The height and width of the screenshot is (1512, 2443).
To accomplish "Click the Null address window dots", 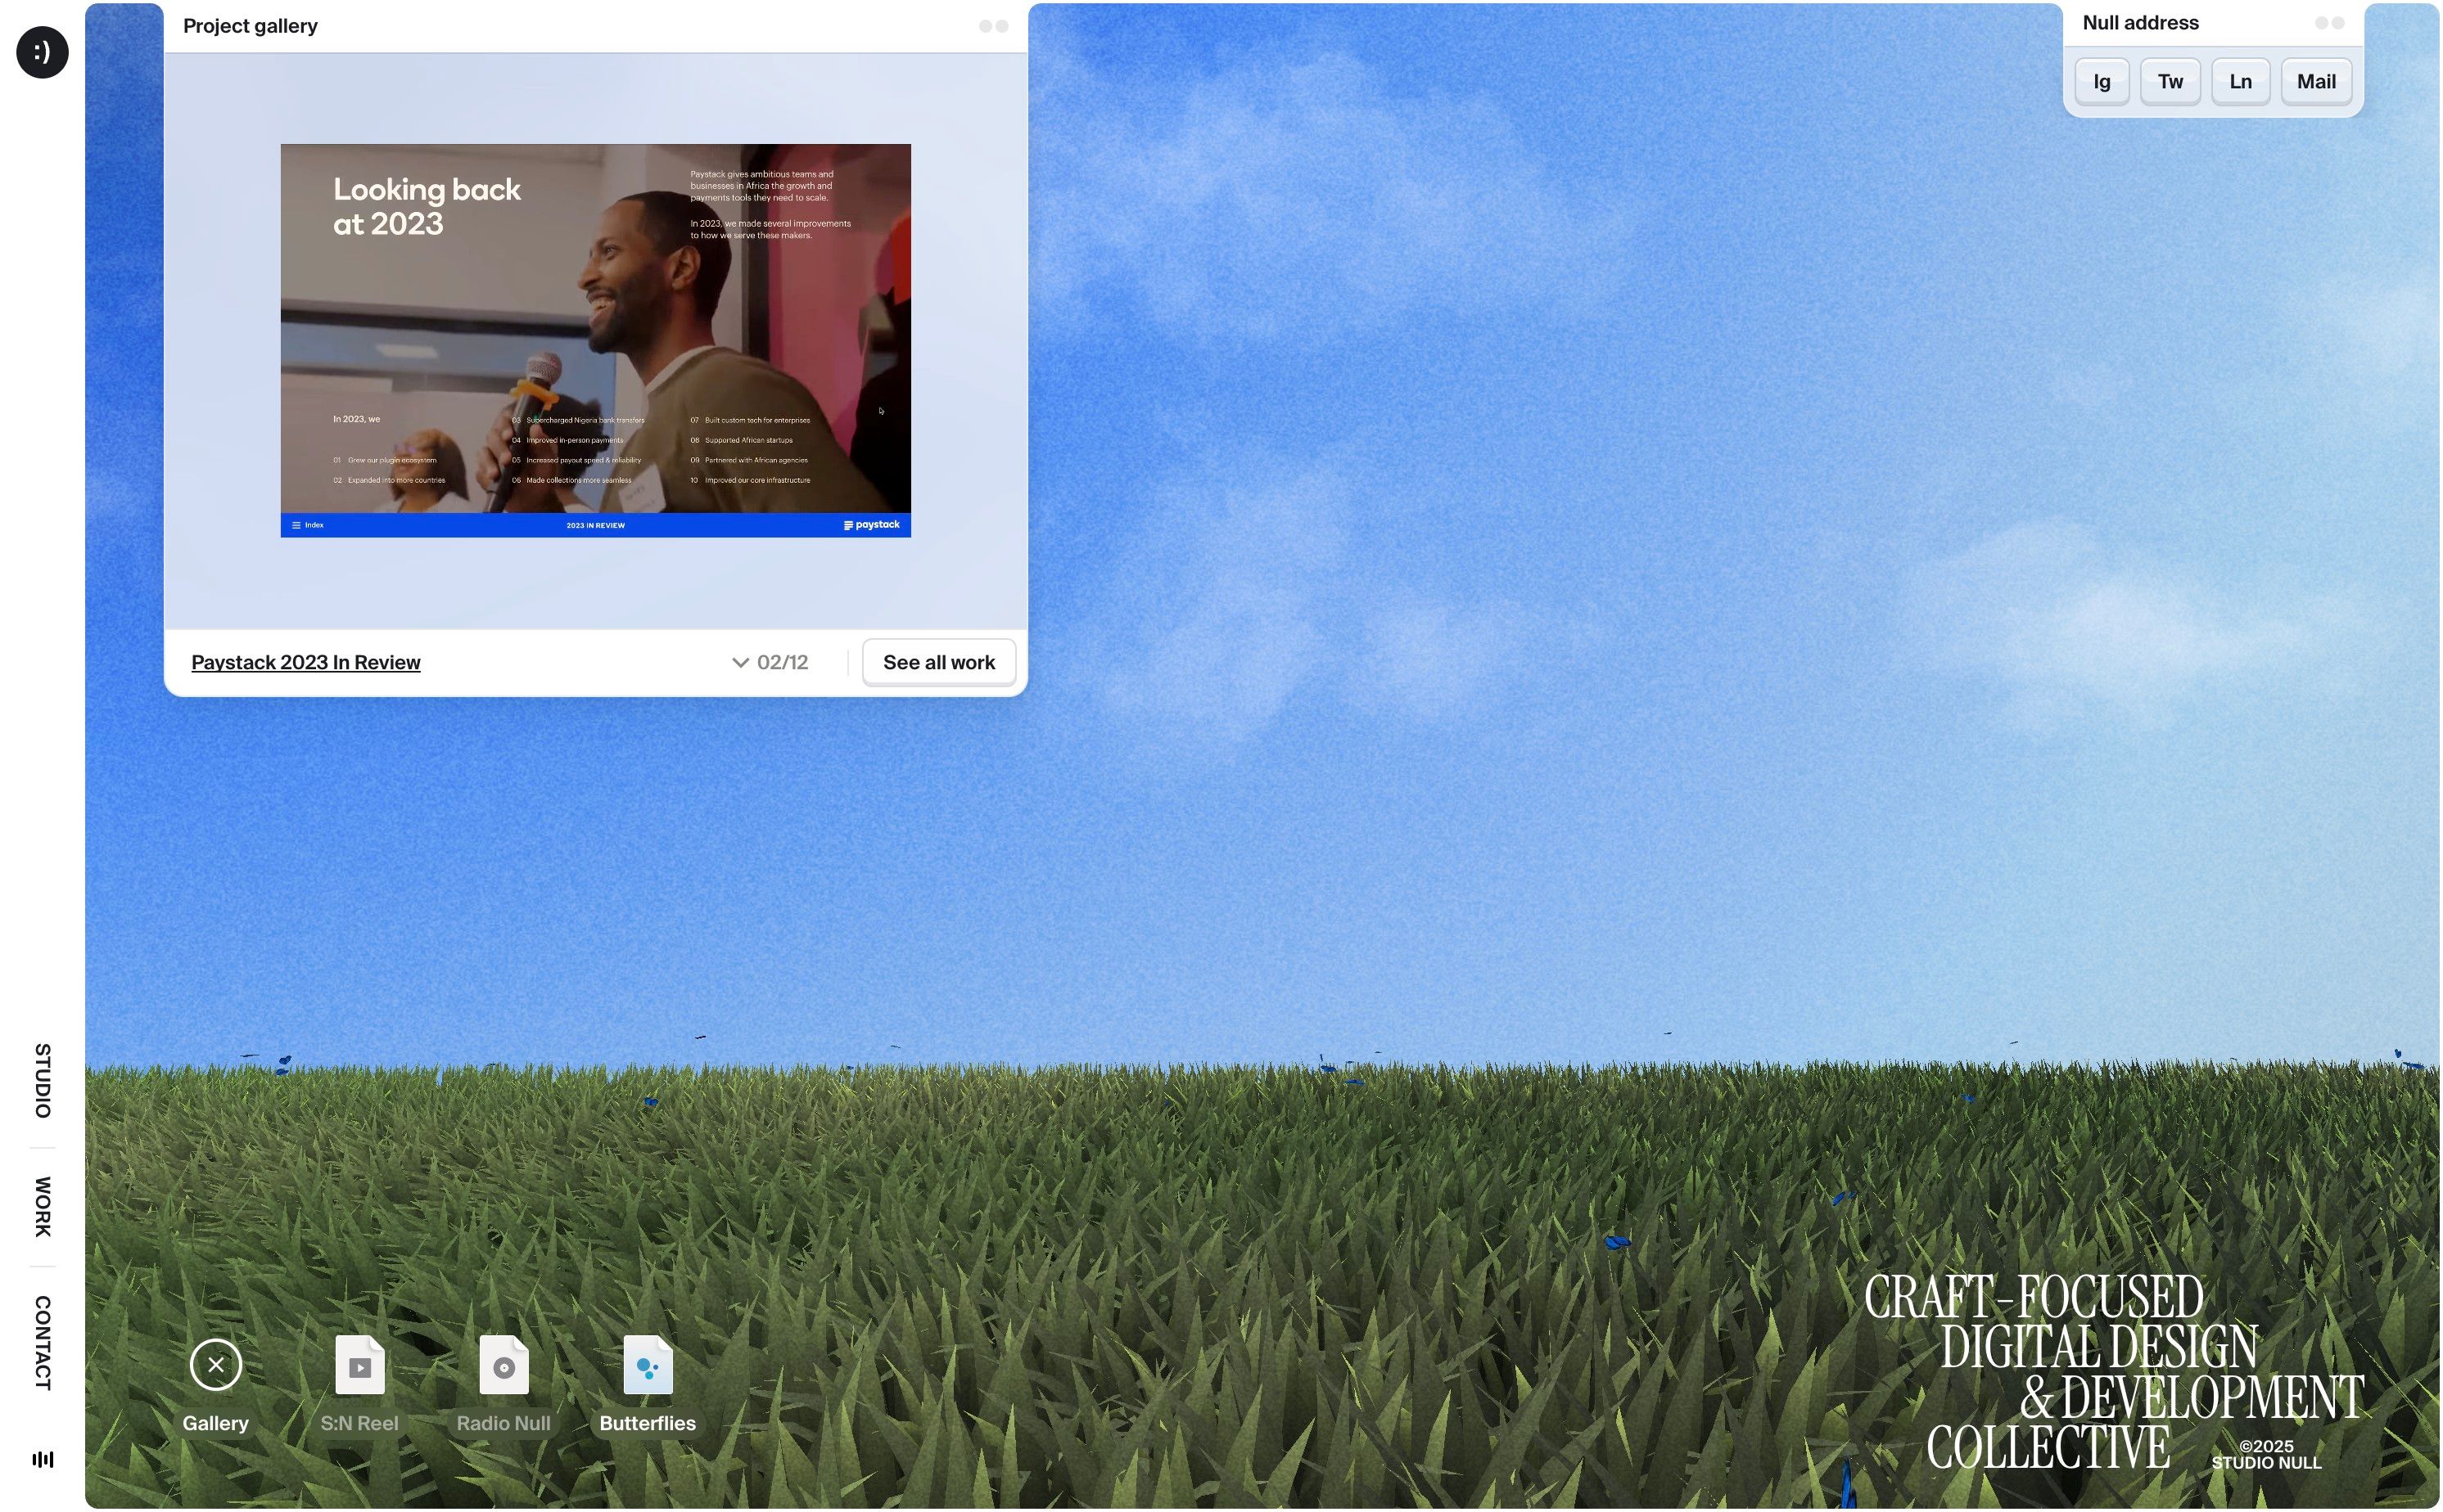I will click(x=2329, y=23).
